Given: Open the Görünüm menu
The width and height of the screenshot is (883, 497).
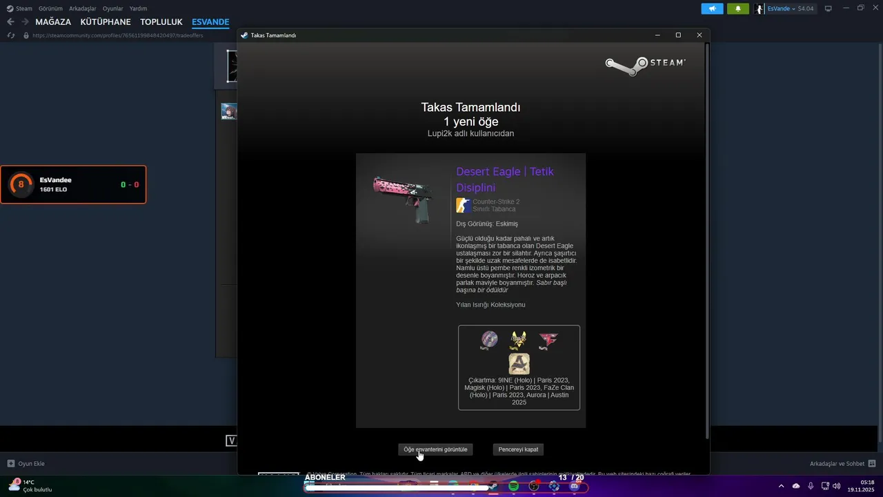Looking at the screenshot, I should click(50, 8).
